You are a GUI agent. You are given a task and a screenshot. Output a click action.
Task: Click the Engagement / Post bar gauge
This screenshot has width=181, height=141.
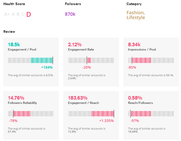pyautogui.click(x=31, y=60)
